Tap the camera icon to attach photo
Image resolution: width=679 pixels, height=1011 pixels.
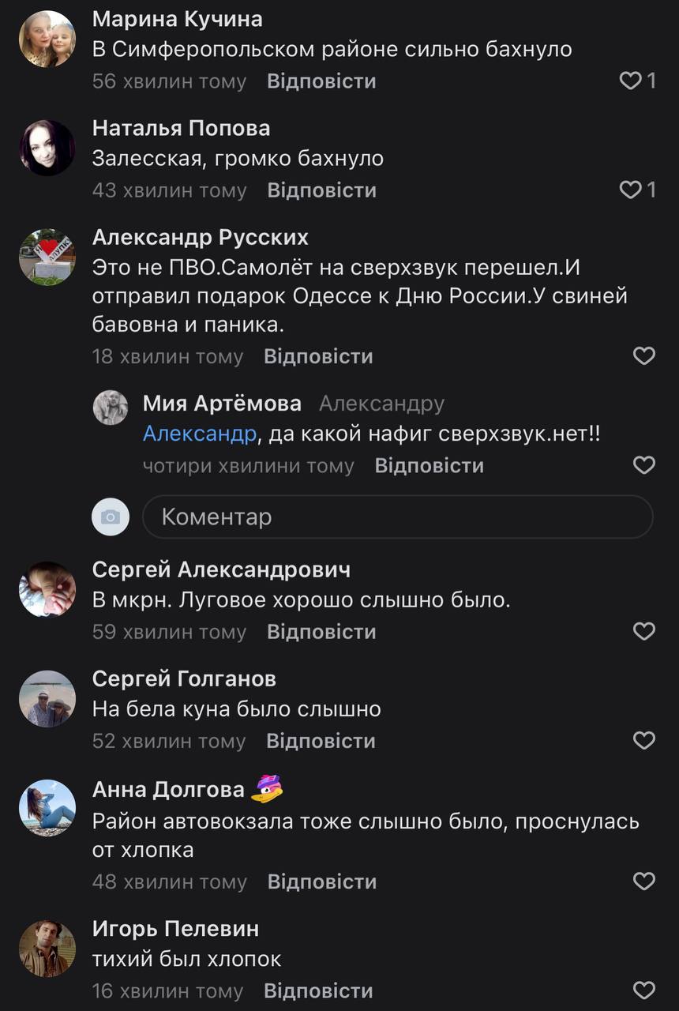(111, 517)
